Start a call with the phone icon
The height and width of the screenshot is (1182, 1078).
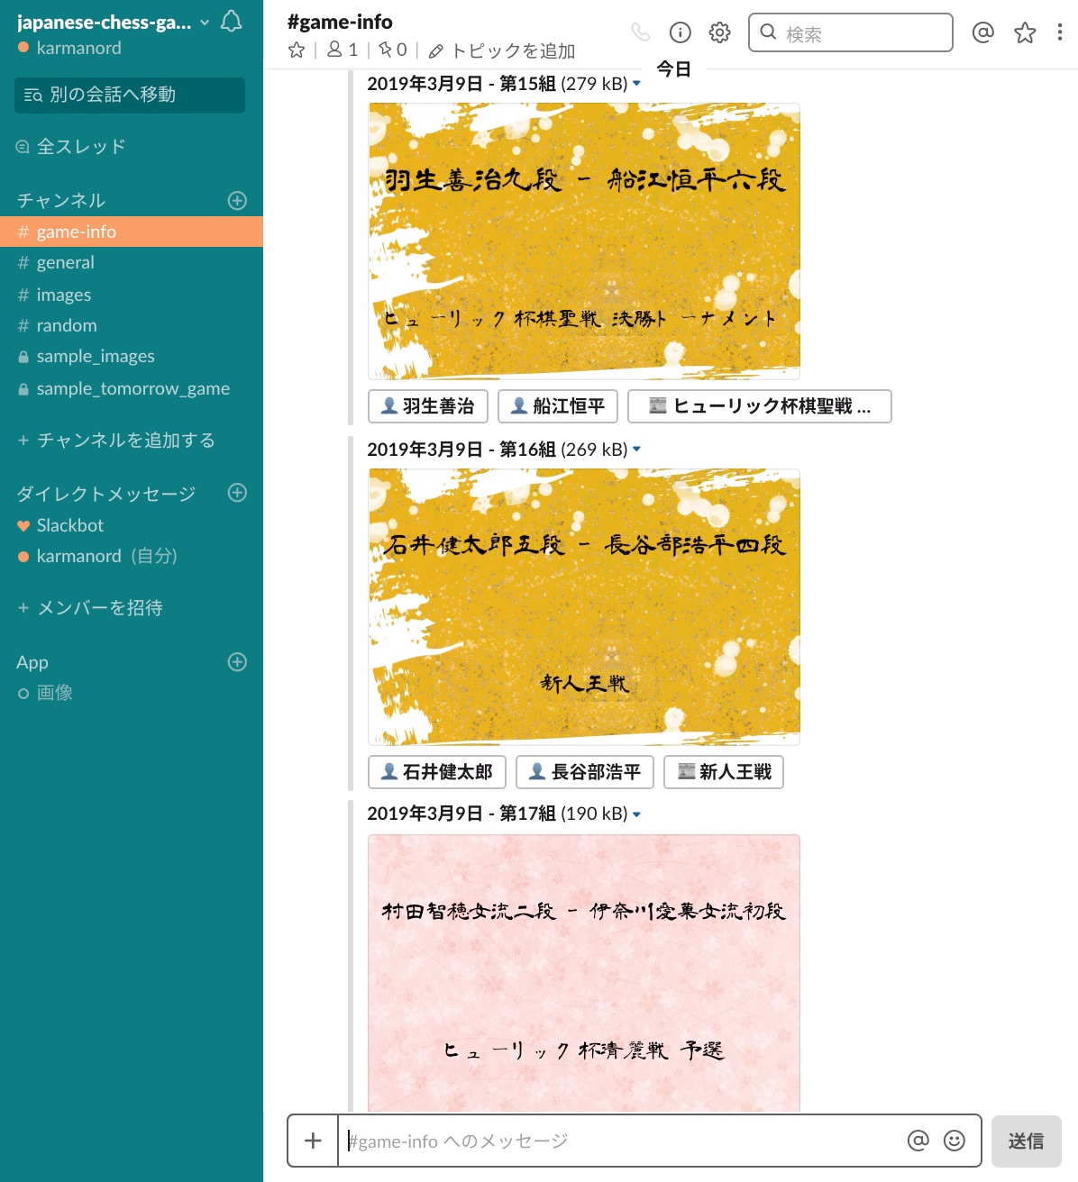(x=641, y=32)
